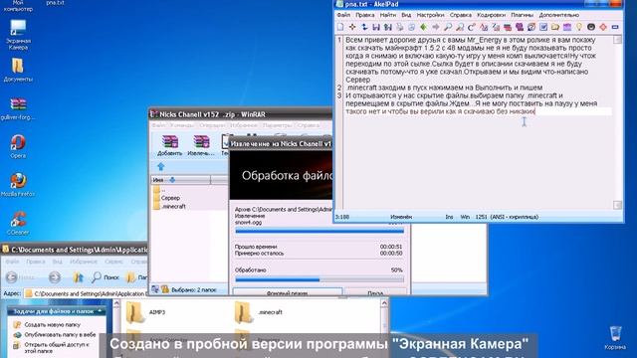Screen dimensions: 637x358
Task: Click AkelPad scrollbar up arrow
Action: (x=617, y=40)
